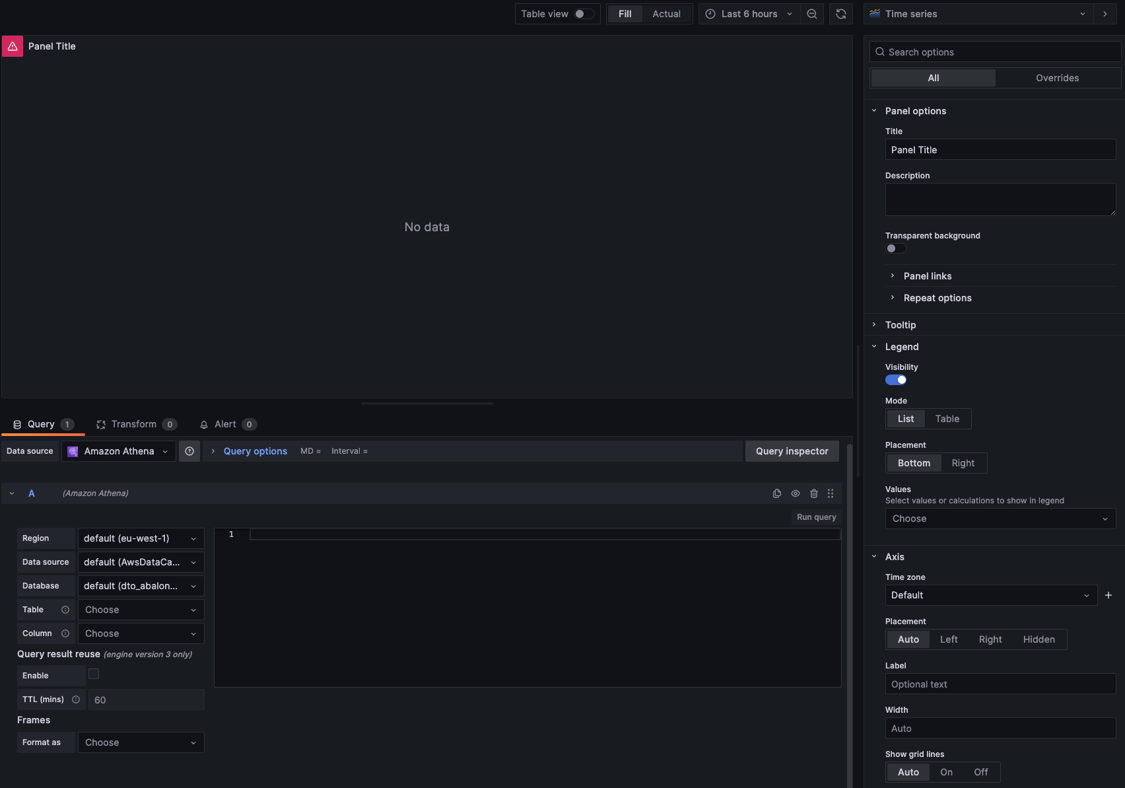1125x788 pixels.
Task: Switch to the Query tab
Action: pyautogui.click(x=43, y=424)
